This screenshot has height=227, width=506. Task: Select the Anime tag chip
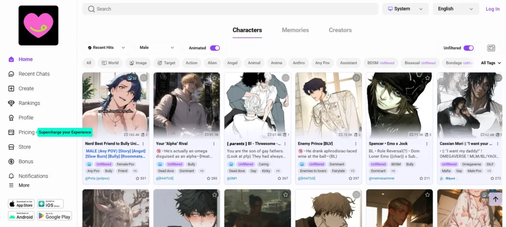pos(276,63)
